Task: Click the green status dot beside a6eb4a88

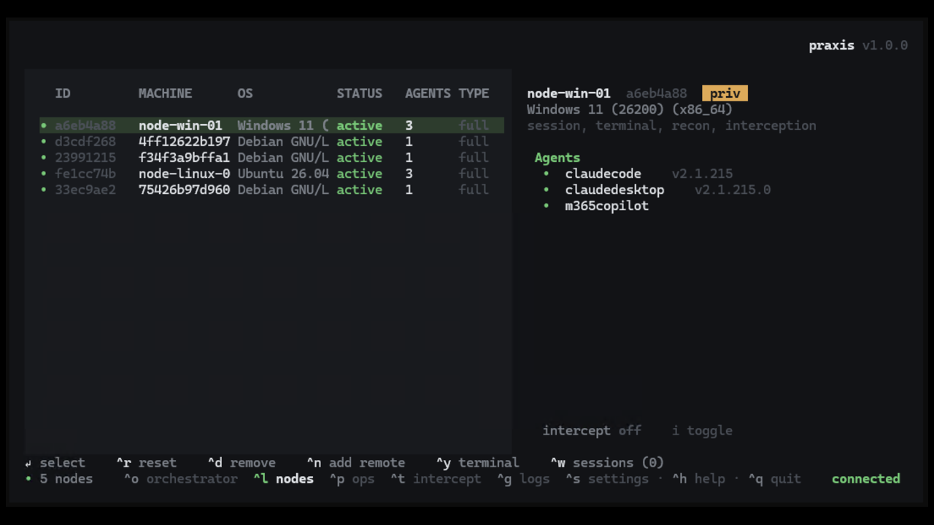Action: tap(44, 125)
